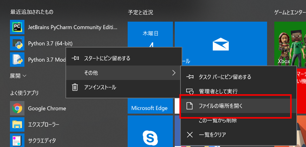Click the shield icon beside 管理者として実行
The height and width of the screenshot is (147, 306).
(190, 91)
